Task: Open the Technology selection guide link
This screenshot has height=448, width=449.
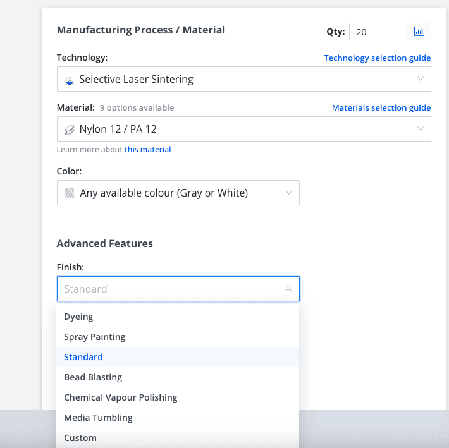Action: click(377, 58)
